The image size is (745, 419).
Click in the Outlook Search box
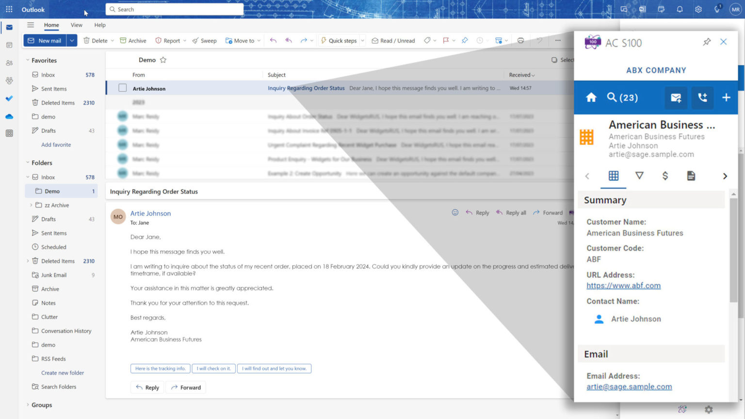click(x=175, y=9)
